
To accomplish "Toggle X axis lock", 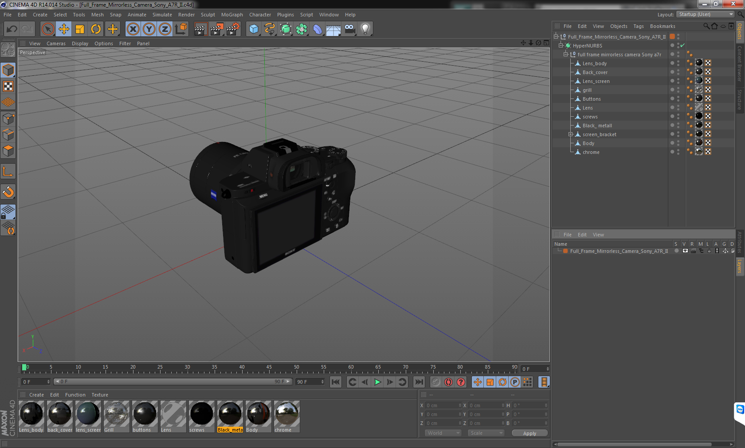I will click(133, 29).
